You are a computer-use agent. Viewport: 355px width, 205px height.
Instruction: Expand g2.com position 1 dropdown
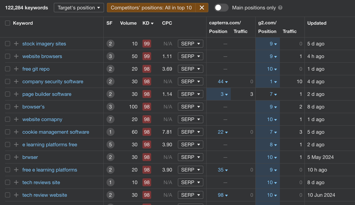click(273, 82)
